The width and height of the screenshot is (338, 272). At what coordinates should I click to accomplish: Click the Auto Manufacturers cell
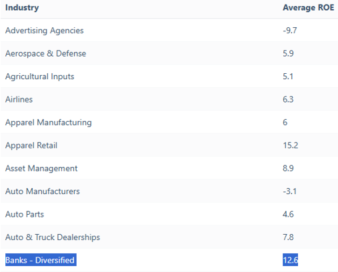[43, 192]
